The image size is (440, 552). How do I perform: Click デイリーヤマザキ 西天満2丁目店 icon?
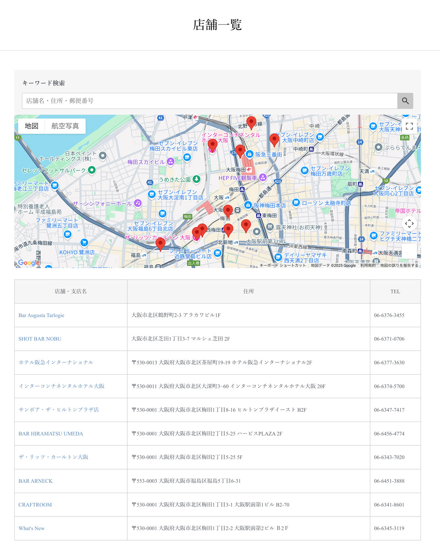coord(278,257)
